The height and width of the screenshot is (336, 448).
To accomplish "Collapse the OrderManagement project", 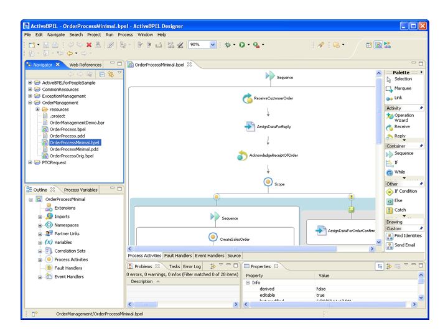I will pos(30,103).
